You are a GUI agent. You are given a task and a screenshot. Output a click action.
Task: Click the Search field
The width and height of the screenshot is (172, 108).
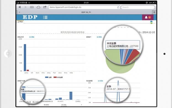coord(138,7)
